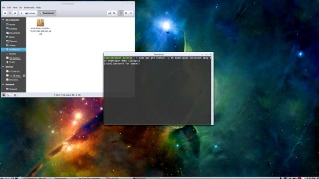
Task: Click the Downloads window title bar
Action: (68, 3)
